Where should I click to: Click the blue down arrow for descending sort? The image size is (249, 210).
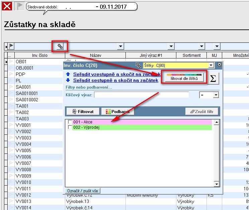pyautogui.click(x=68, y=80)
